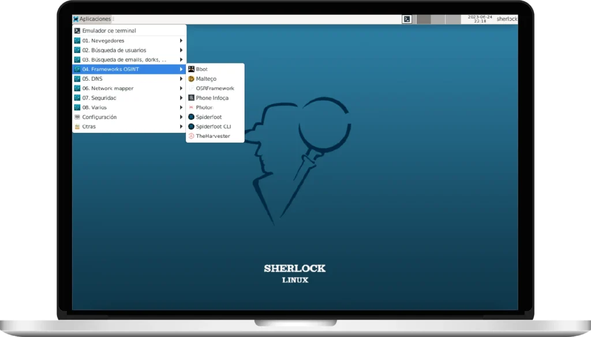591x337 pixels.
Task: Run the Photon crawler
Action: click(x=203, y=107)
